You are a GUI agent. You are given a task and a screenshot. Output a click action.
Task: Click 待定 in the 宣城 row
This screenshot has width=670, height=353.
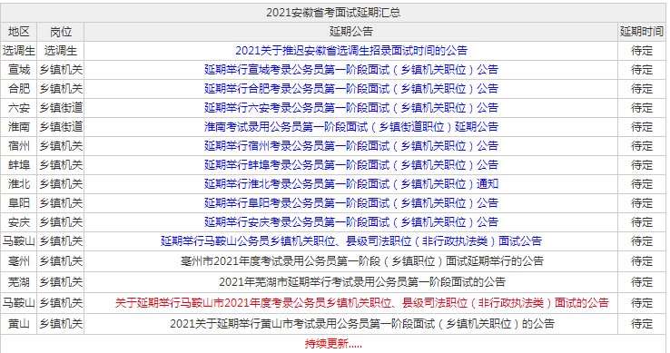coord(641,70)
